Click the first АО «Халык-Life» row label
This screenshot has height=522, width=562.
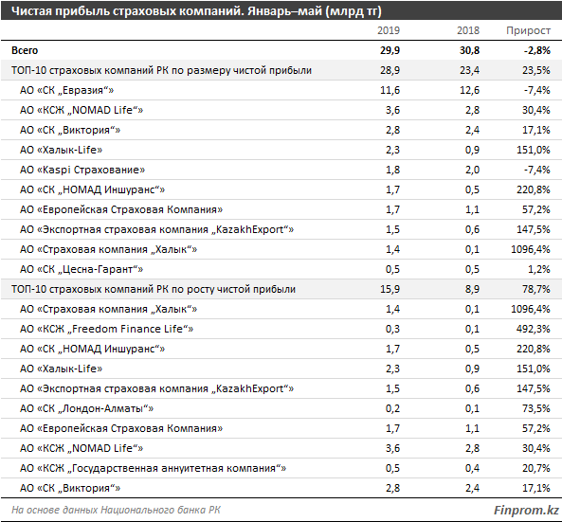click(x=61, y=150)
